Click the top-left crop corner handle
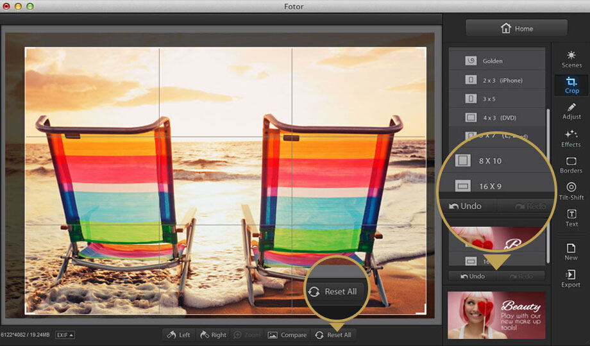This screenshot has height=346, width=590. click(29, 51)
